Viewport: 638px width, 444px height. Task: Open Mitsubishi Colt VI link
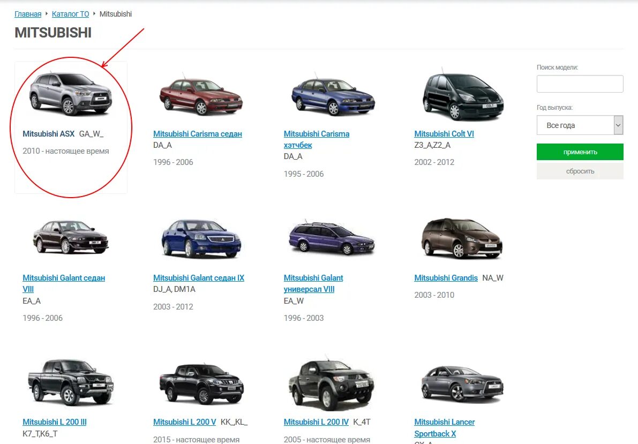tap(444, 133)
